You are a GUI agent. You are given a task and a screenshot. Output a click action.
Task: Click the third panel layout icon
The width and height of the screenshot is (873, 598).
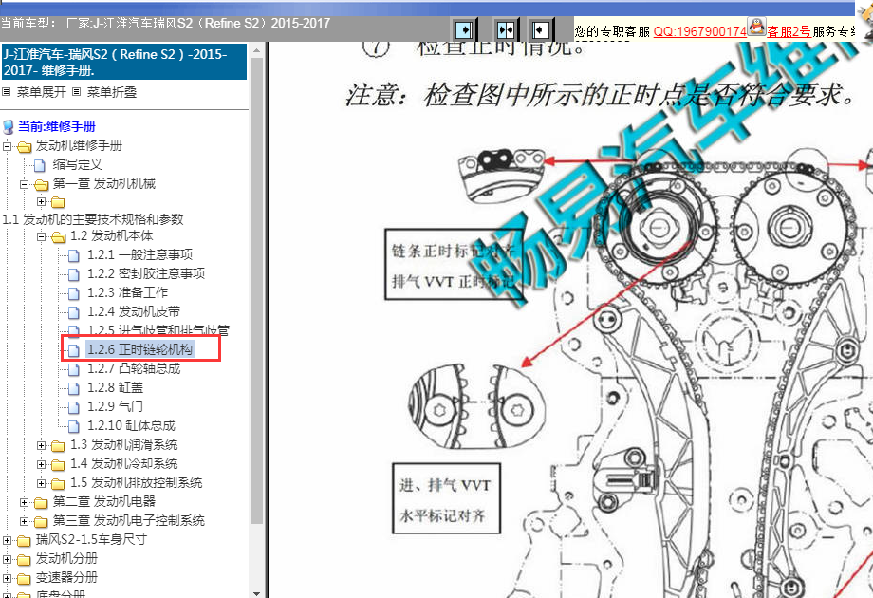click(540, 29)
